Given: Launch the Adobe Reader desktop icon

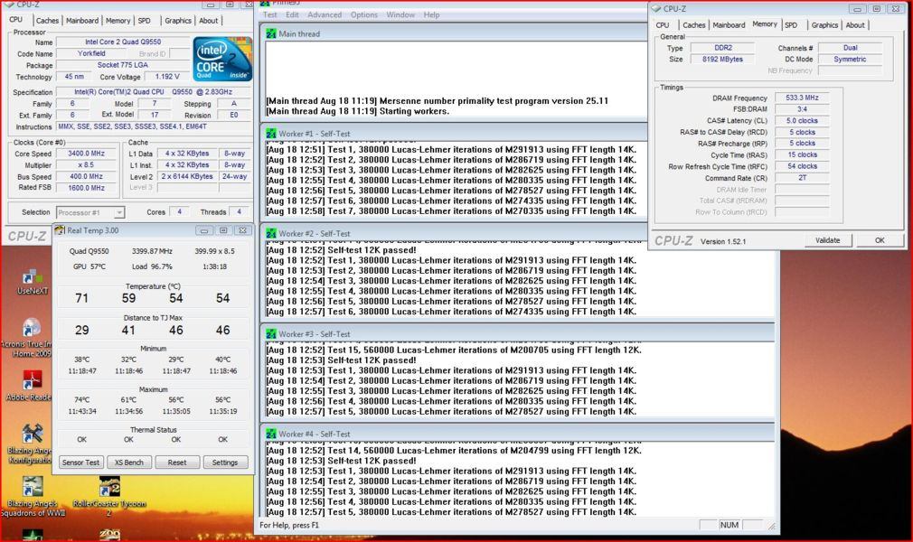Looking at the screenshot, I should pyautogui.click(x=29, y=386).
